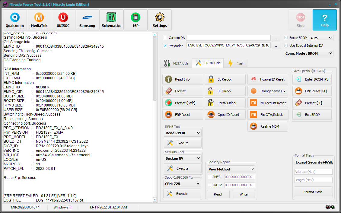Click the Format button in BROM Utils

tap(183, 91)
